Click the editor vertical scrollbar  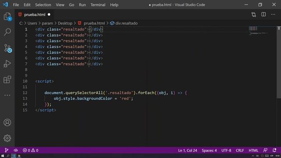pos(279,63)
